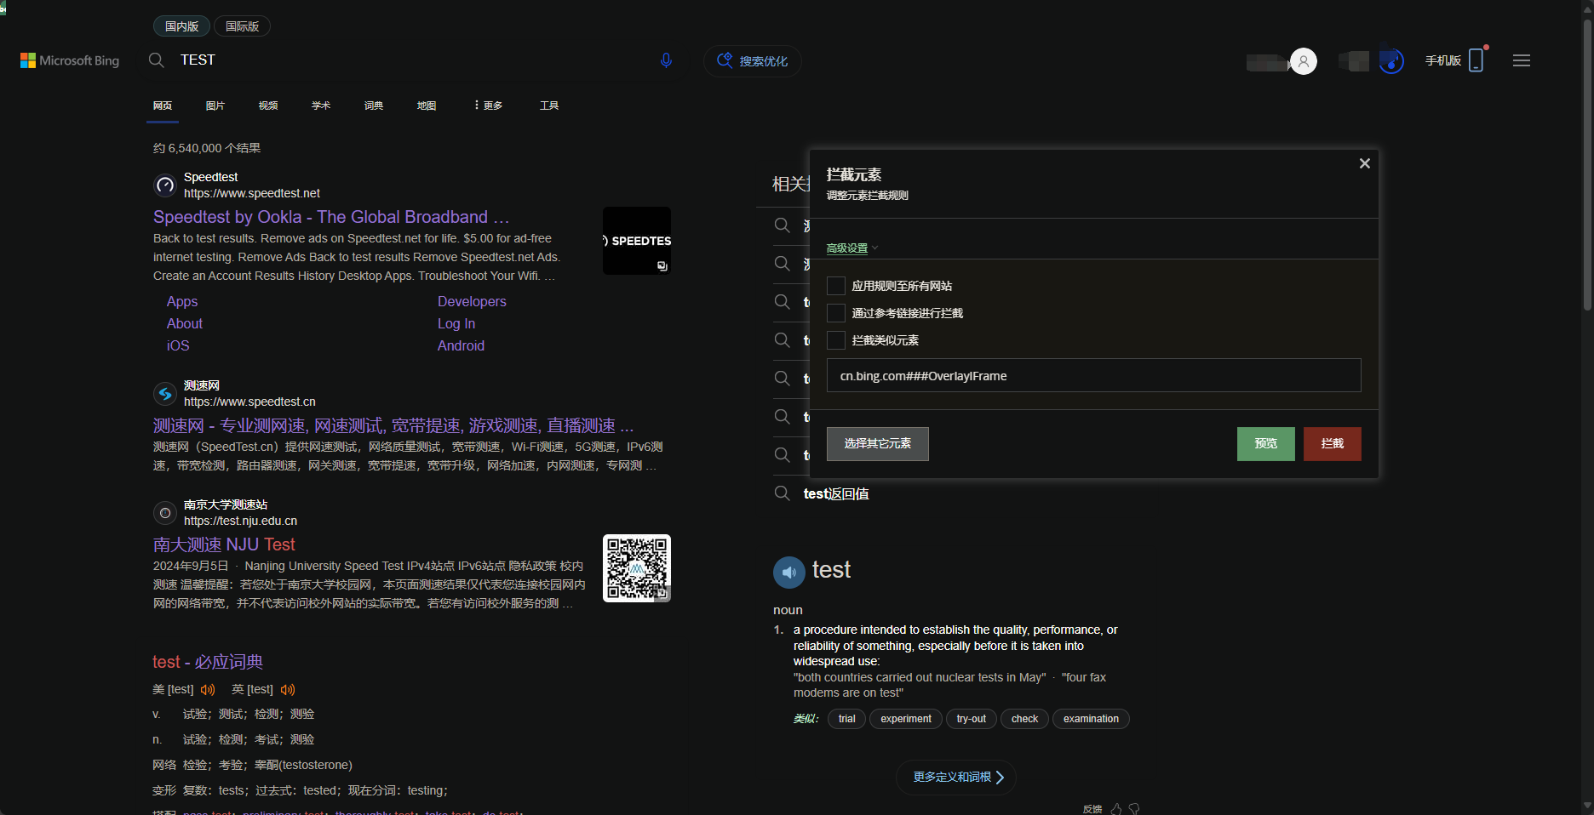The image size is (1594, 815).
Task: Click the thumbs-down feedback icon
Action: click(x=1134, y=809)
